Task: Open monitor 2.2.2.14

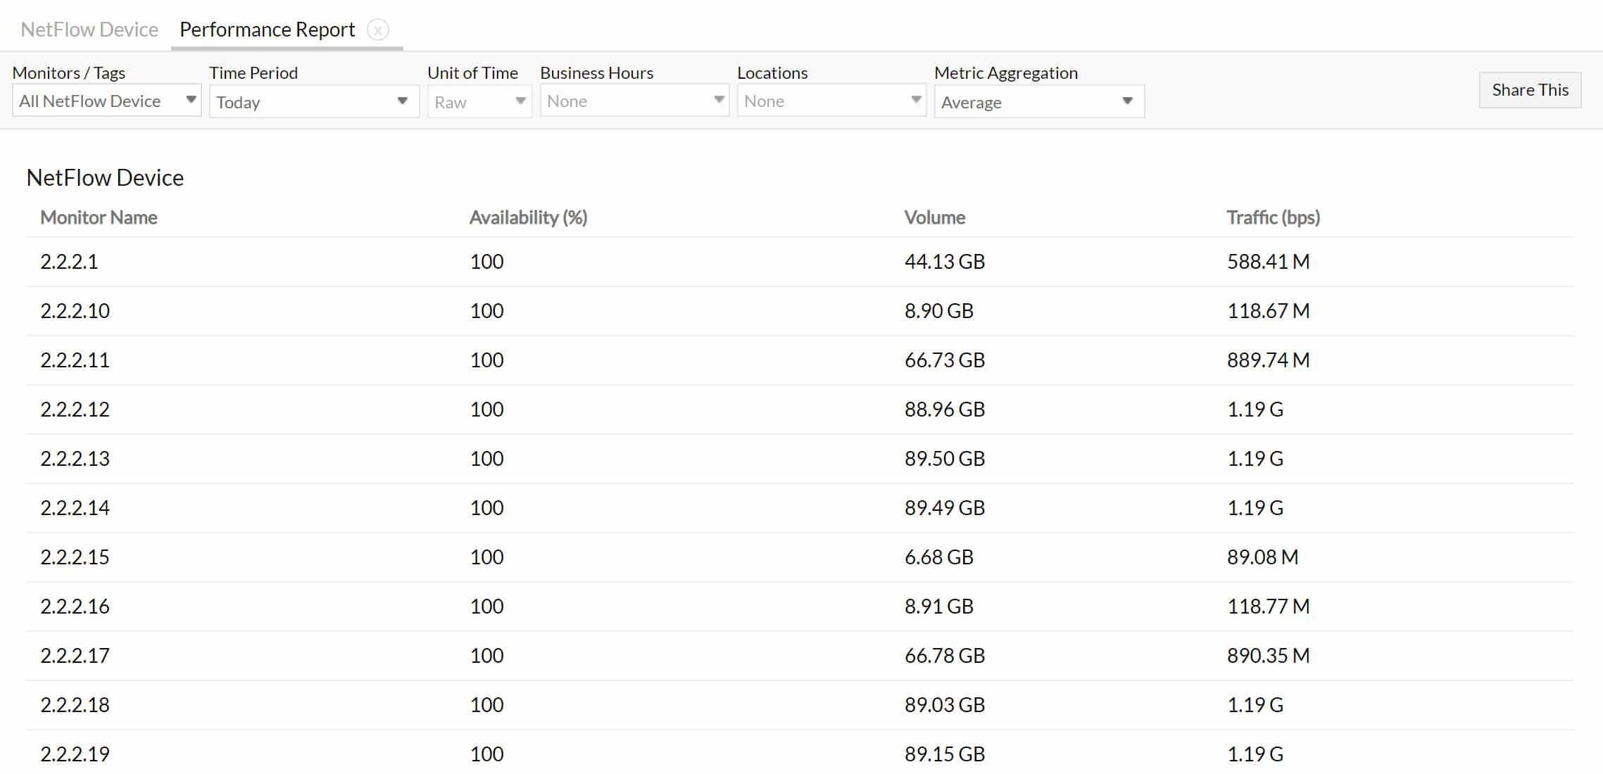Action: [x=75, y=508]
